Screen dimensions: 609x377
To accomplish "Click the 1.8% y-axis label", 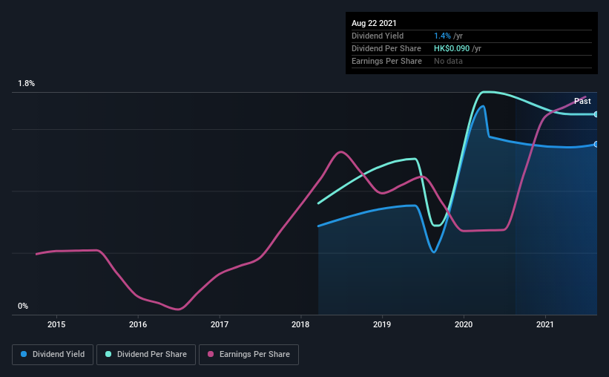I will [26, 83].
